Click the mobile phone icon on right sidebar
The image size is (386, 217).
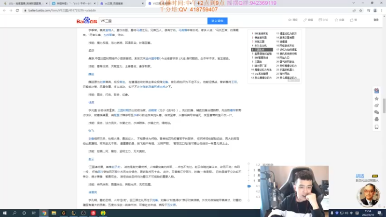376,127
